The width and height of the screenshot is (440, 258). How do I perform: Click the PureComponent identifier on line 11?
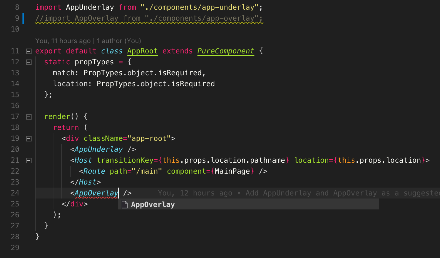tap(225, 51)
